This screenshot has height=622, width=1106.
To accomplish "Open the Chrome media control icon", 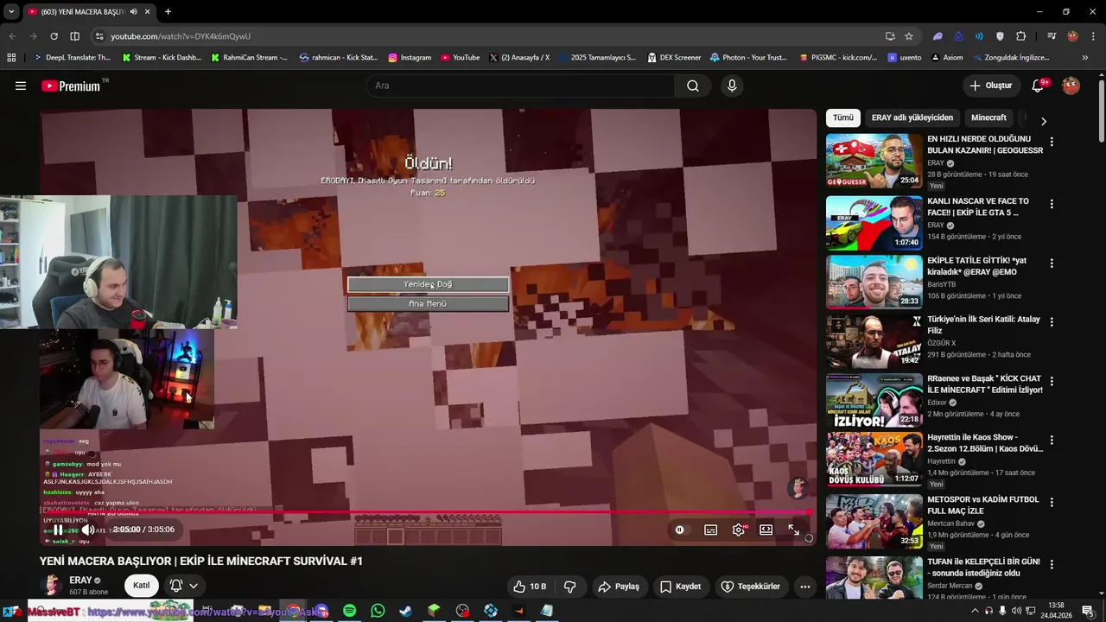I will pyautogui.click(x=1052, y=36).
